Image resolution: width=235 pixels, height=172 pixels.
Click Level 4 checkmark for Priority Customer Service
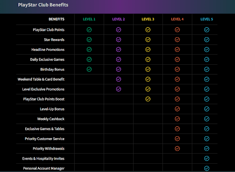[x=177, y=139]
